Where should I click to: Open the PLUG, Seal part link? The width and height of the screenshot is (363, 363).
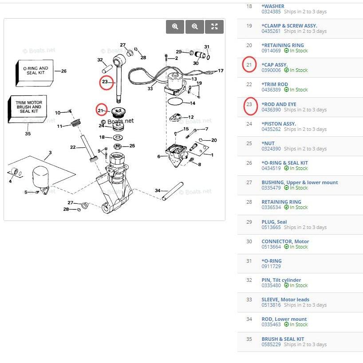274,222
